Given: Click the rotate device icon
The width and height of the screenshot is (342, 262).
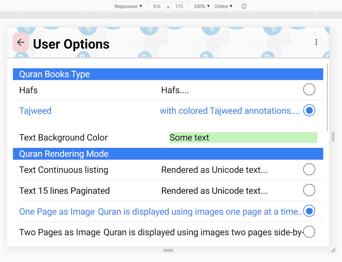Looking at the screenshot, I should (244, 6).
